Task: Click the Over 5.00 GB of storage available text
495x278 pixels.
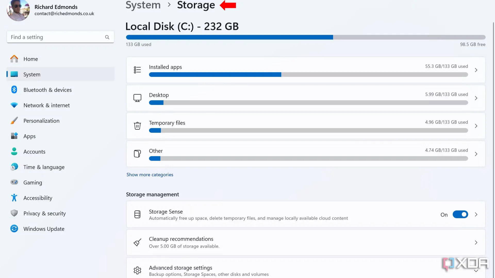Action: [x=184, y=246]
